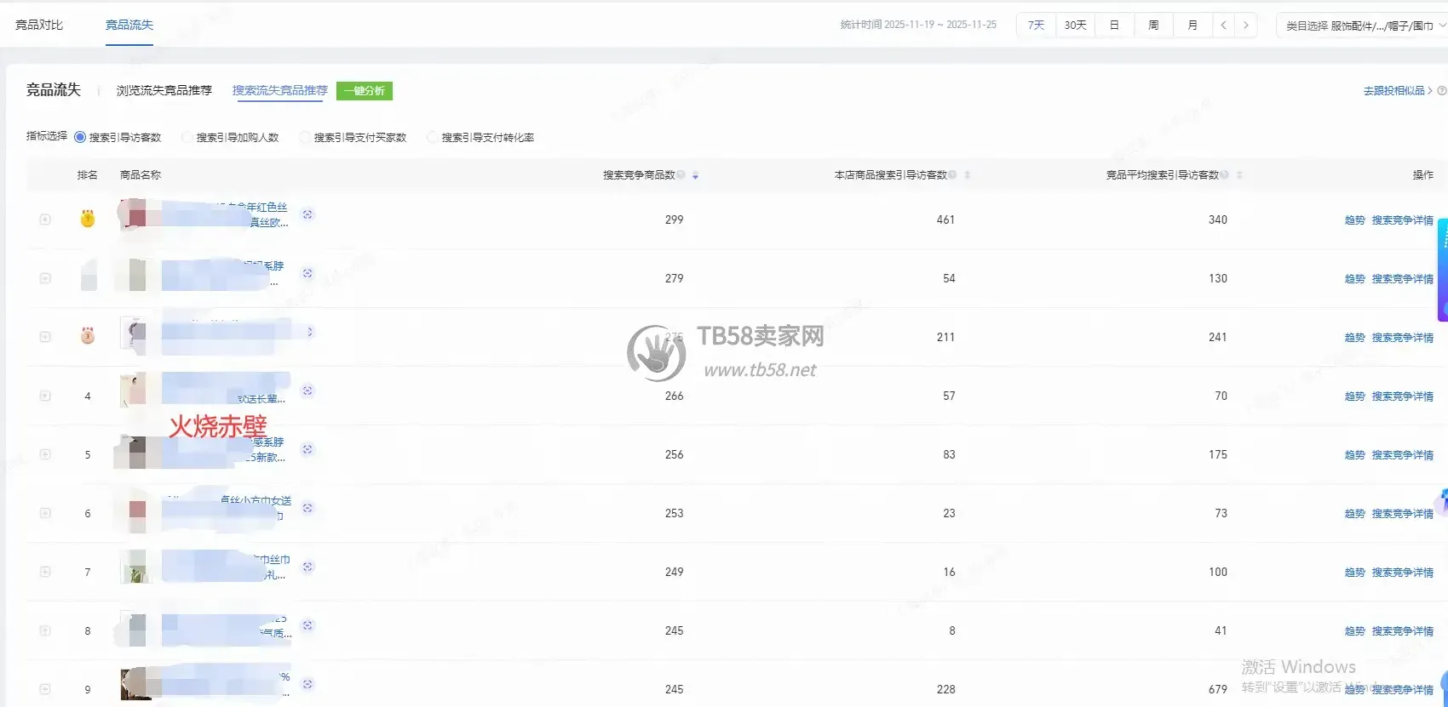Image resolution: width=1448 pixels, height=707 pixels.
Task: Open 搜索竞争详情 in the third-ranked row
Action: pyautogui.click(x=1402, y=338)
